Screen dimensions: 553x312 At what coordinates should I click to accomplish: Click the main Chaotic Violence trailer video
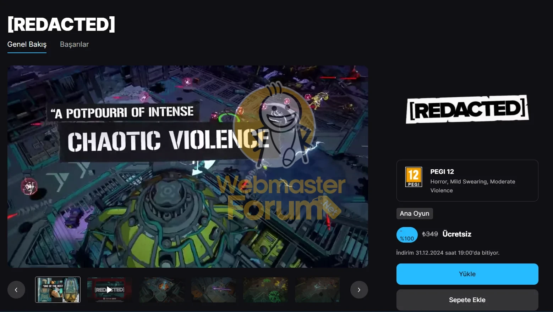click(x=188, y=166)
